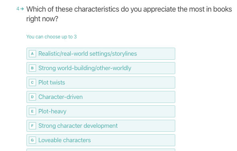Click the E key badge beside Plot-heavy

coord(32,111)
